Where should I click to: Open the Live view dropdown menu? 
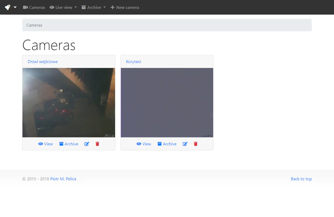tap(63, 8)
